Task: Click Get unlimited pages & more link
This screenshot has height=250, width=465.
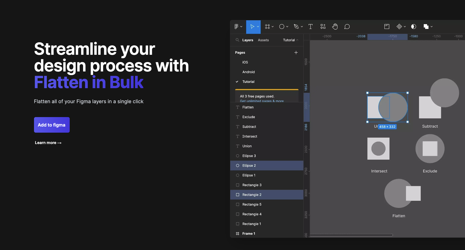Action: 262,101
